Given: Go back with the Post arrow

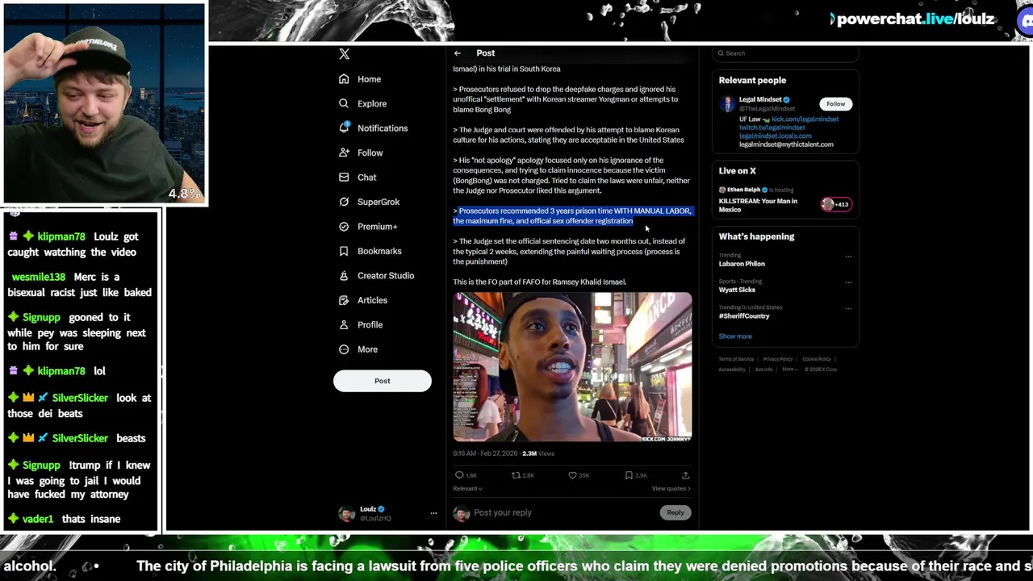Looking at the screenshot, I should click(x=458, y=53).
